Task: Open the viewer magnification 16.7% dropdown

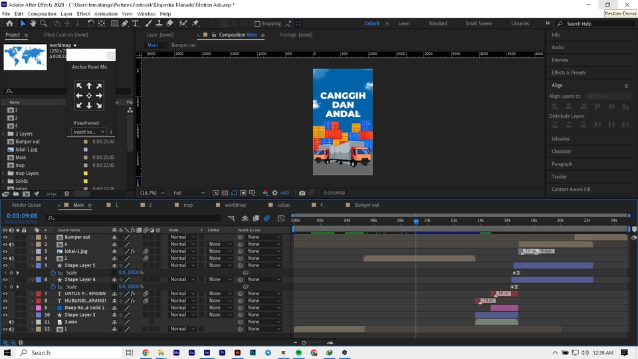Action: click(x=153, y=193)
